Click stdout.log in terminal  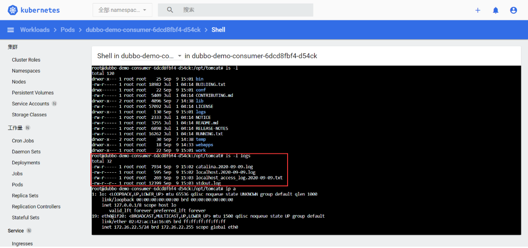208,183
